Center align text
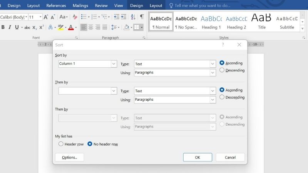 coord(91,27)
